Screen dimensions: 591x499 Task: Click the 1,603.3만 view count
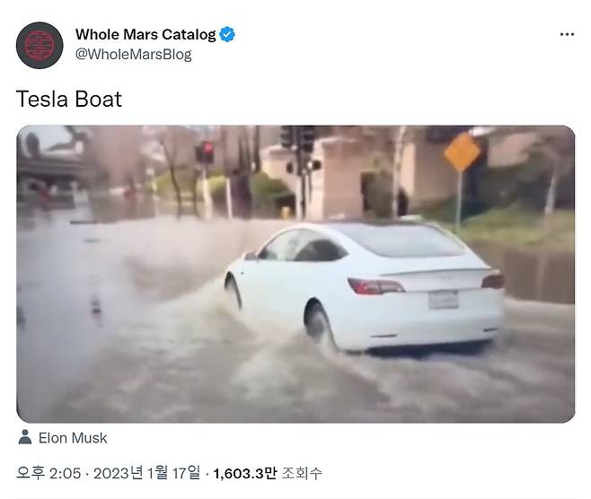point(245,473)
